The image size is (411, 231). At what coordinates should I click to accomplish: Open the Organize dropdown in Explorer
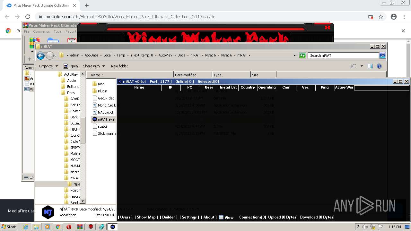(x=48, y=66)
